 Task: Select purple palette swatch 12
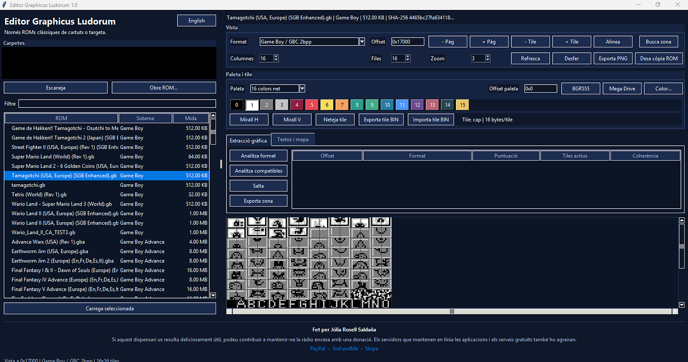(417, 105)
